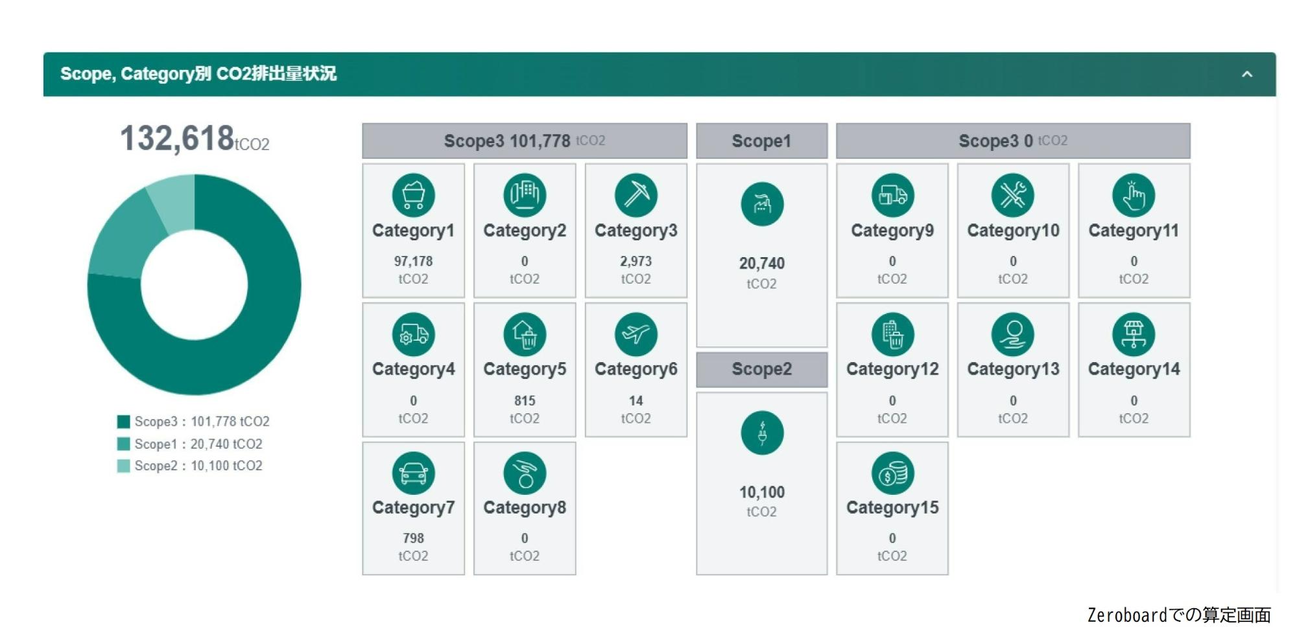The width and height of the screenshot is (1297, 638).
Task: Click the Category6 airplane icon
Action: pos(636,334)
